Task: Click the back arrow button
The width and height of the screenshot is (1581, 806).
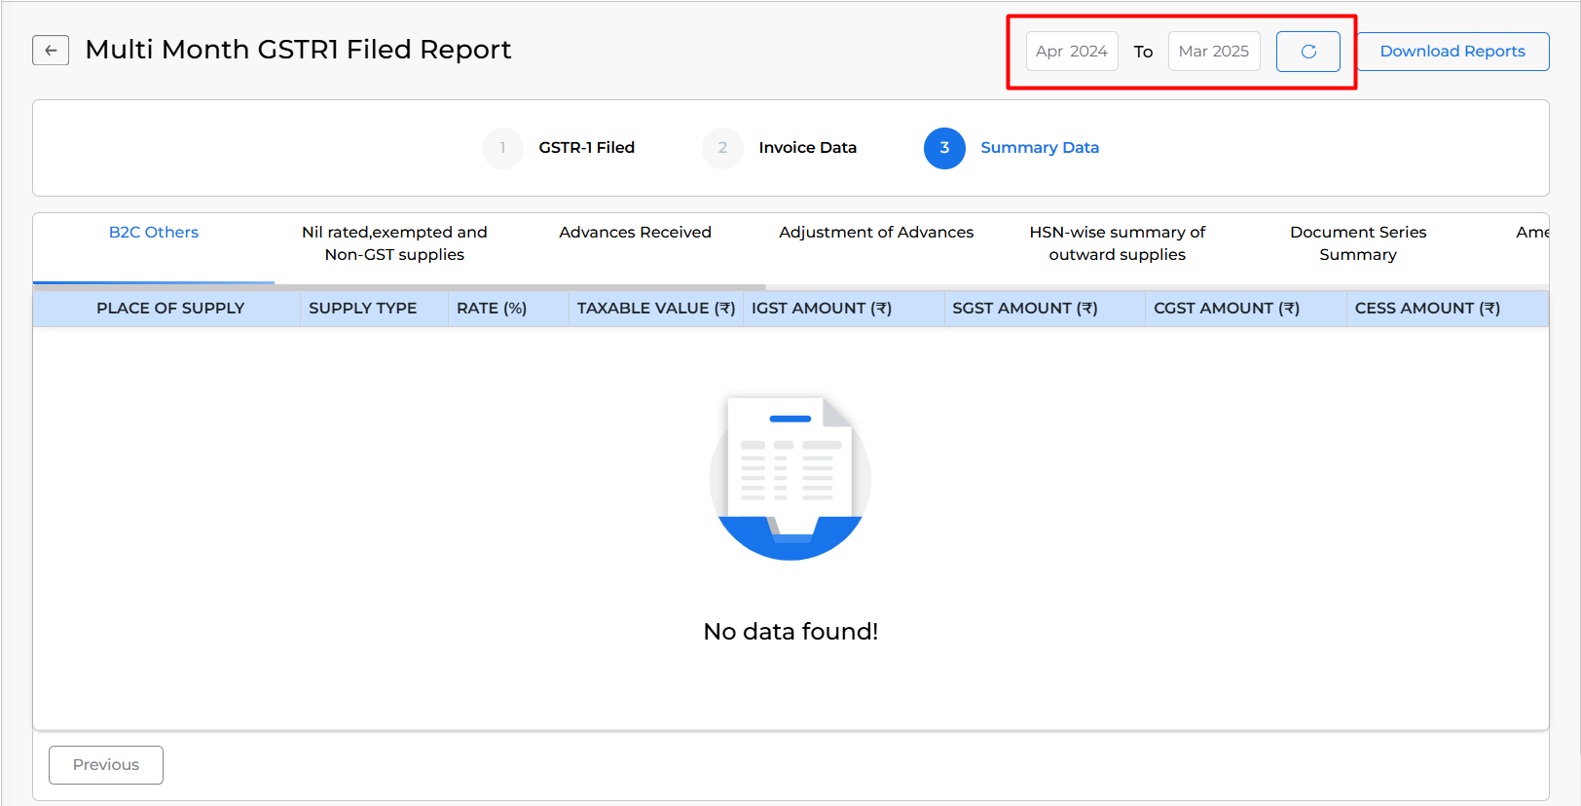Action: (x=51, y=51)
